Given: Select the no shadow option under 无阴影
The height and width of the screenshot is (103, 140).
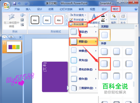Looking at the screenshot, I should pyautogui.click(x=105, y=35).
